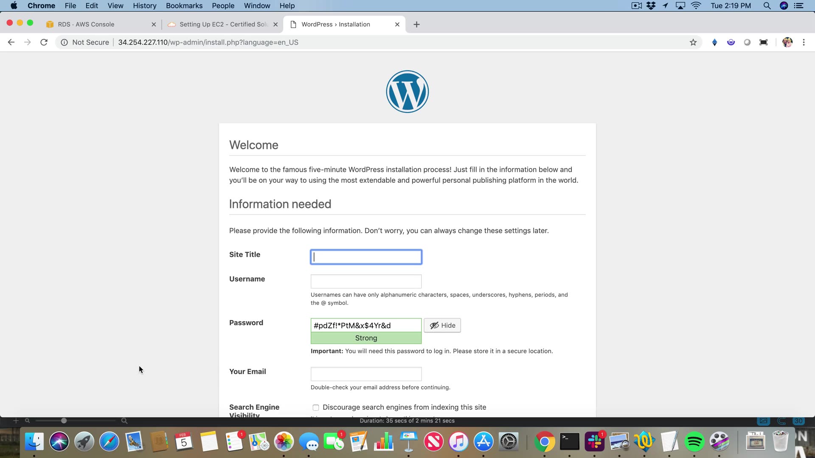Hide the password with Hide button

442,325
